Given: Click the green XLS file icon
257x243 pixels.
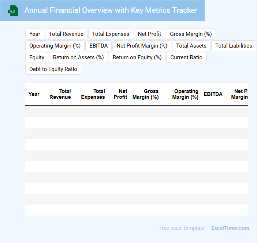Looking at the screenshot, I should tap(13, 11).
